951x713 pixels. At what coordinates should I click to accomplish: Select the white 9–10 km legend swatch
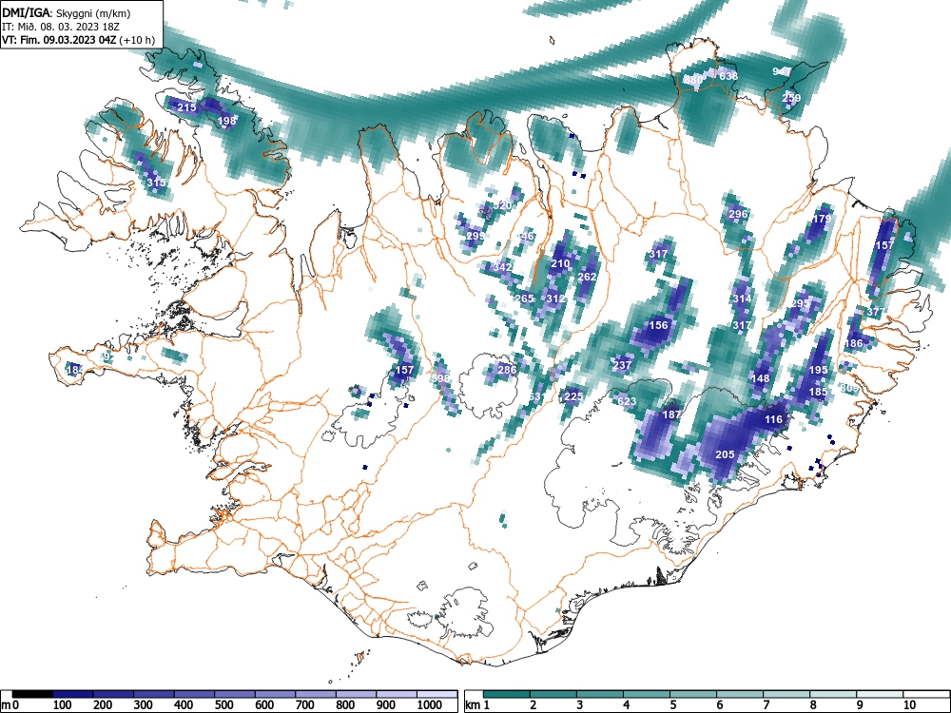click(880, 694)
